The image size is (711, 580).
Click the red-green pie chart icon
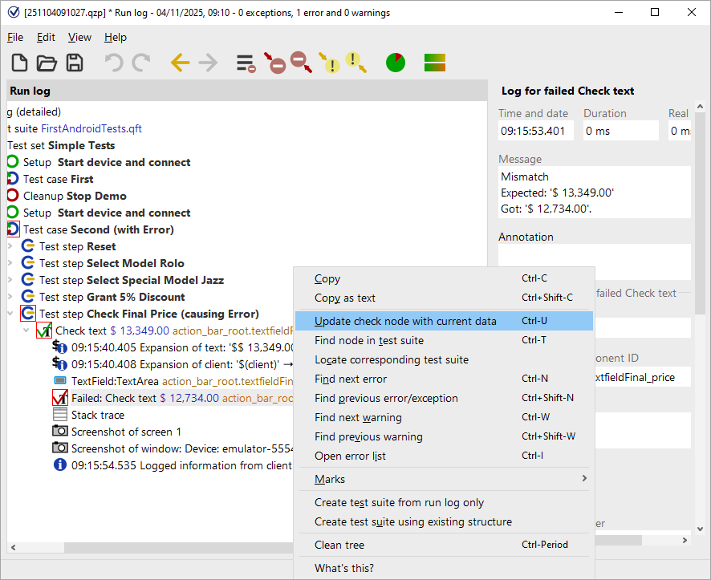(396, 63)
